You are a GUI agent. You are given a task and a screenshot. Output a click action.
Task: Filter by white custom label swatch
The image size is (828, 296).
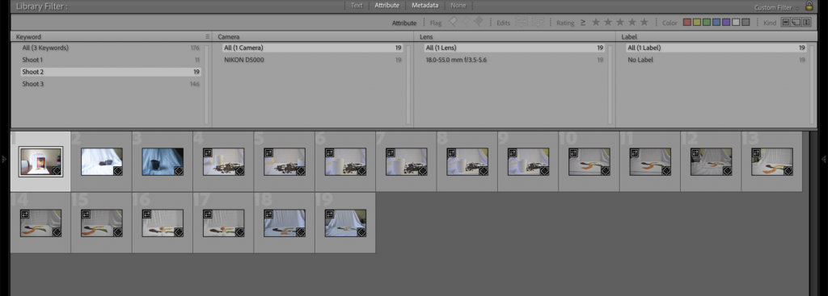tap(736, 22)
